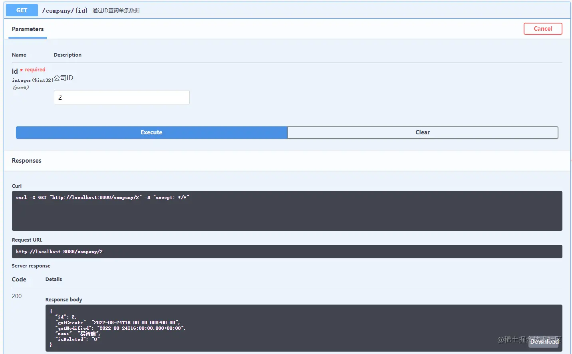
Task: Download the response body
Action: [x=544, y=341]
